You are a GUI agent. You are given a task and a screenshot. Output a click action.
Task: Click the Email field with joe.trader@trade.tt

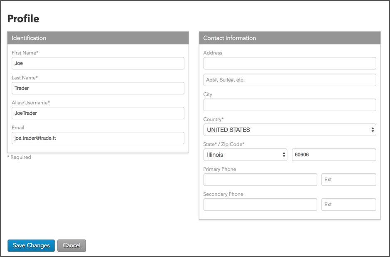click(x=98, y=138)
